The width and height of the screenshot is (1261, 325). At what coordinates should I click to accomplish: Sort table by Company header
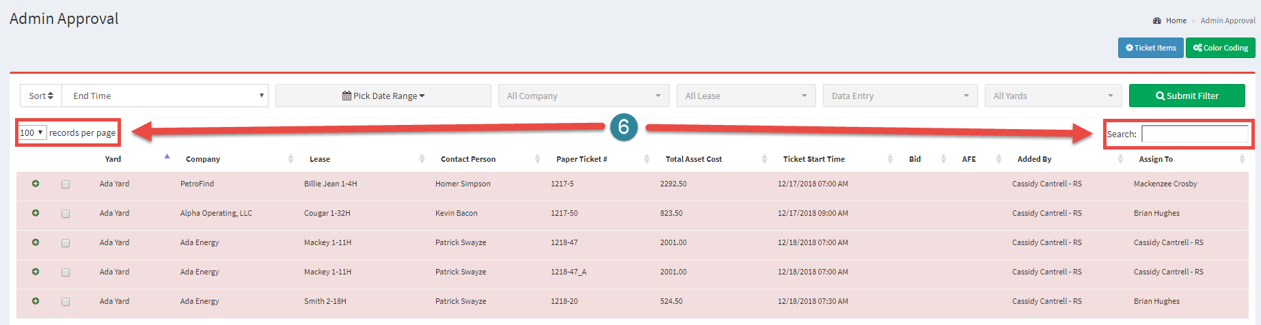pos(203,159)
